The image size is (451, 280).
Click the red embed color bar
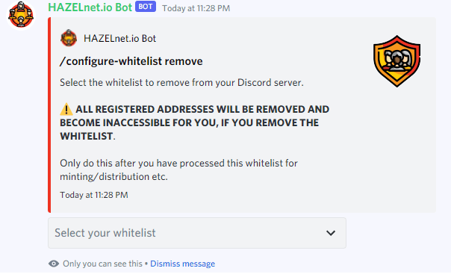[x=49, y=115]
